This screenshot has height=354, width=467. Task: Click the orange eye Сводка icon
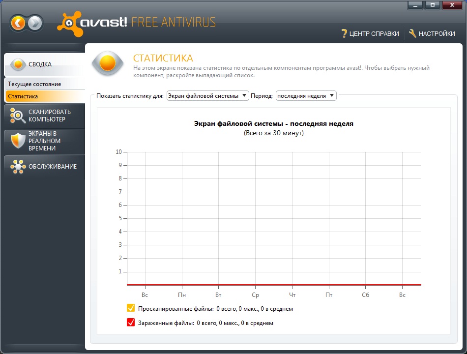click(18, 64)
